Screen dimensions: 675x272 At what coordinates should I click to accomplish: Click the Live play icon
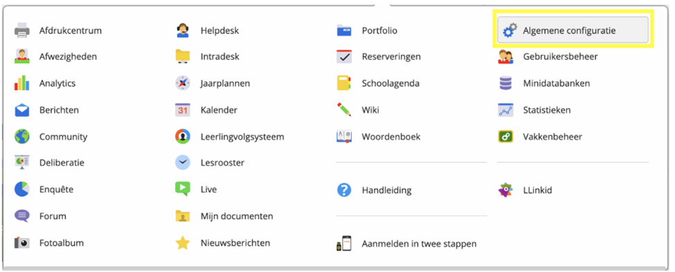(x=183, y=189)
